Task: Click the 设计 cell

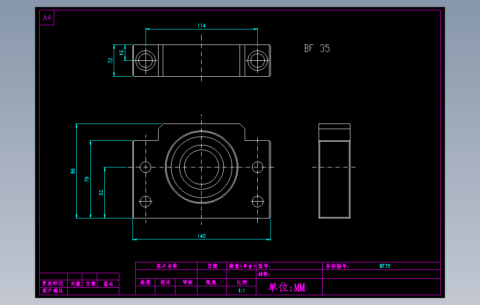Action: pyautogui.click(x=165, y=283)
